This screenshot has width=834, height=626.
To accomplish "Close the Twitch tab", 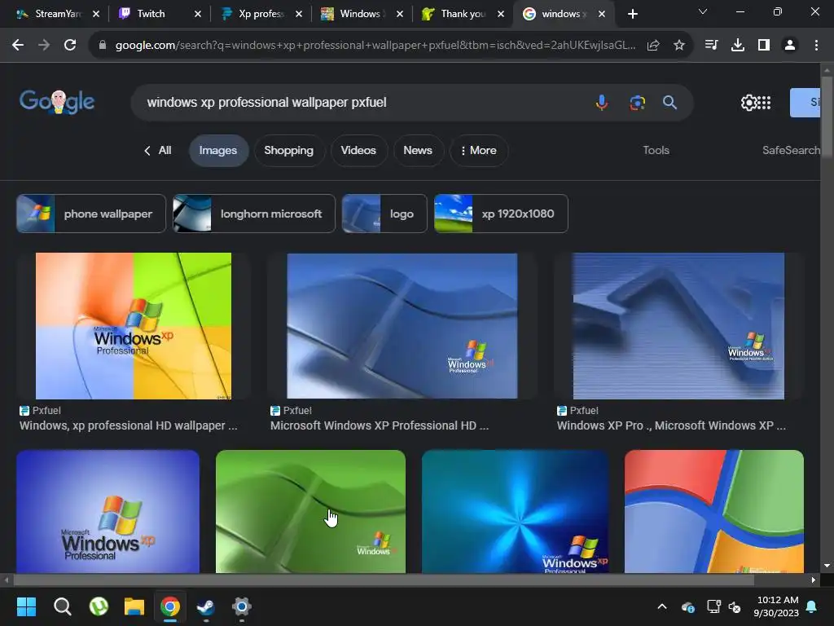I will tap(198, 14).
